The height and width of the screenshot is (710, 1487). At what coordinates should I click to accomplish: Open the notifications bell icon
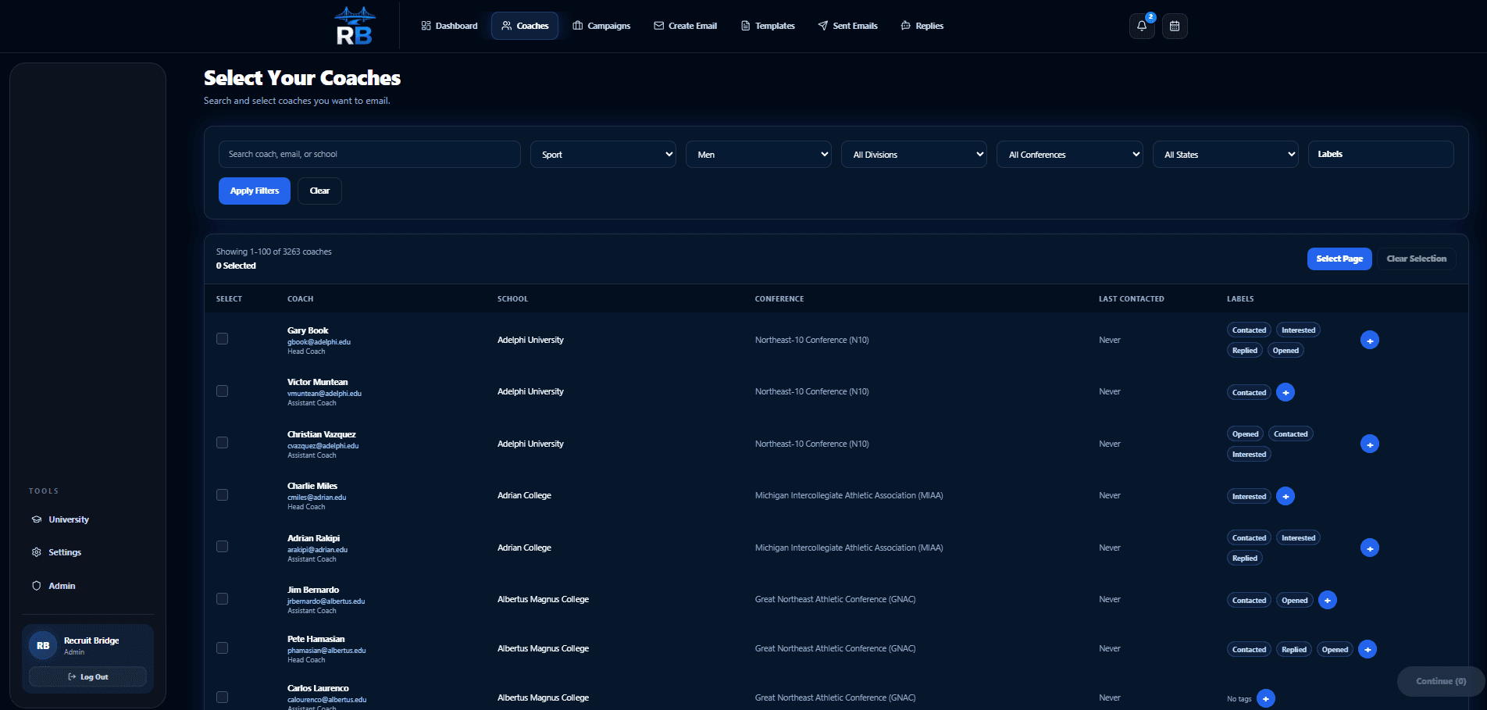[1142, 26]
